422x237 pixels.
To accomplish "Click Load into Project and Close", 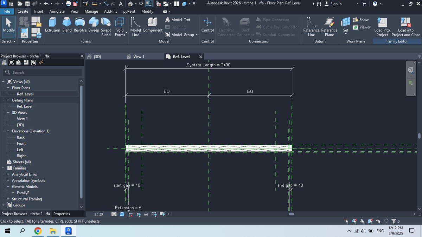I will pyautogui.click(x=406, y=27).
